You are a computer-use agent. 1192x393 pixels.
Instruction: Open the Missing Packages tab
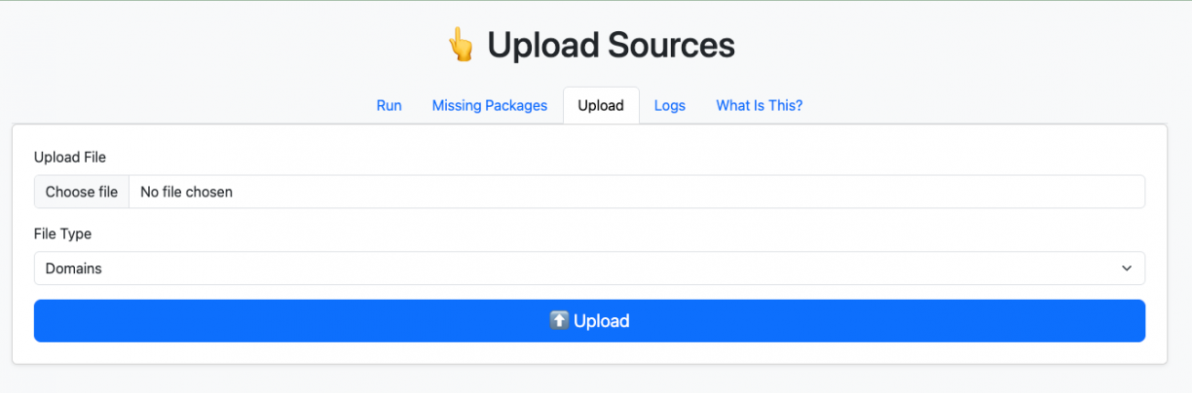490,105
